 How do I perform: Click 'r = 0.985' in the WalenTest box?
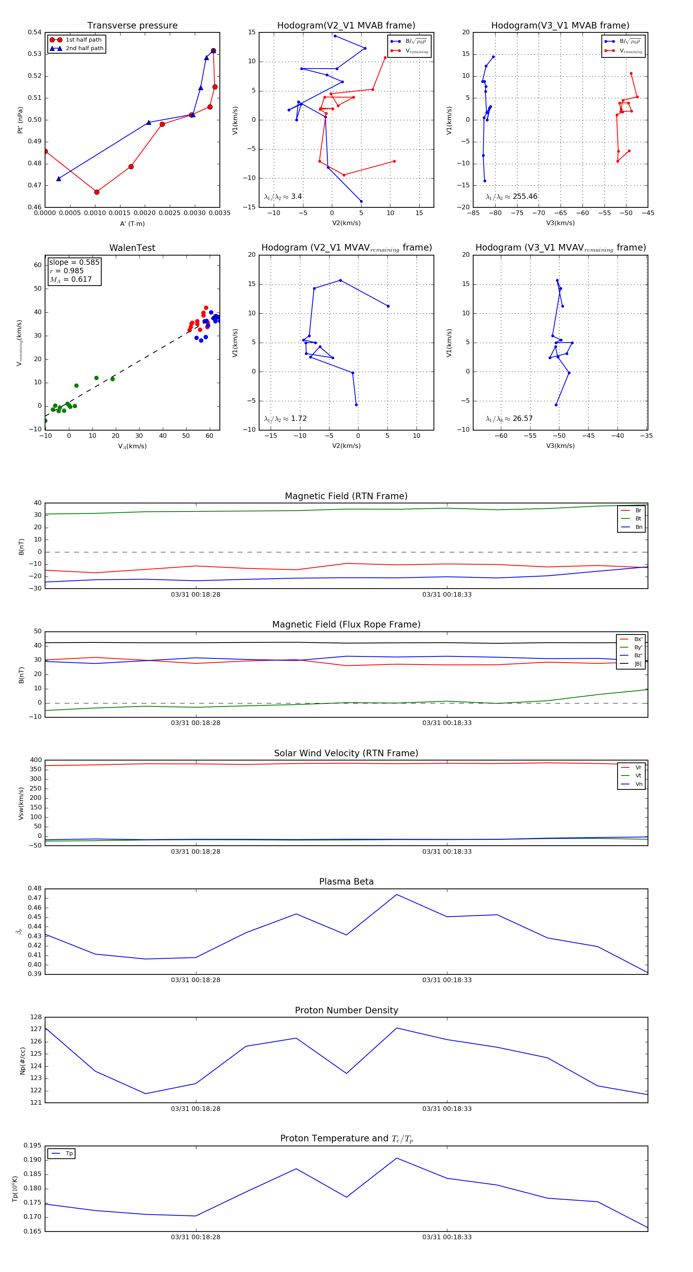point(67,271)
